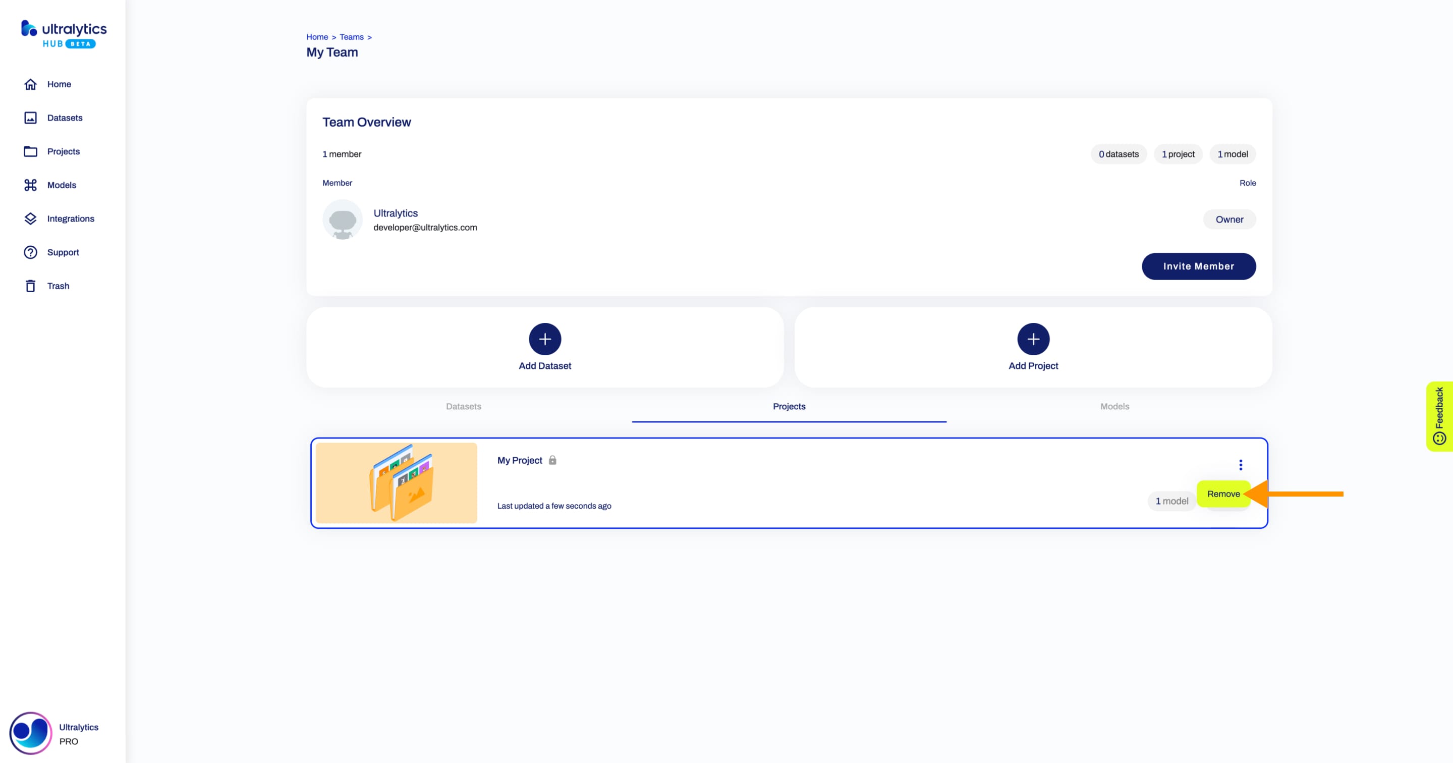
Task: Open the Trash section
Action: [x=59, y=286]
